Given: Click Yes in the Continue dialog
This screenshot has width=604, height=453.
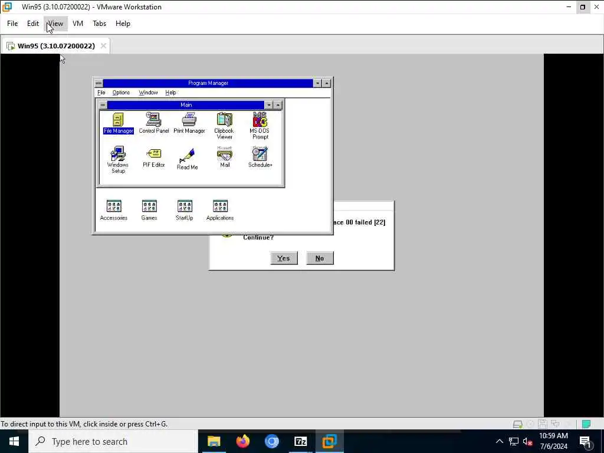Looking at the screenshot, I should click(284, 258).
